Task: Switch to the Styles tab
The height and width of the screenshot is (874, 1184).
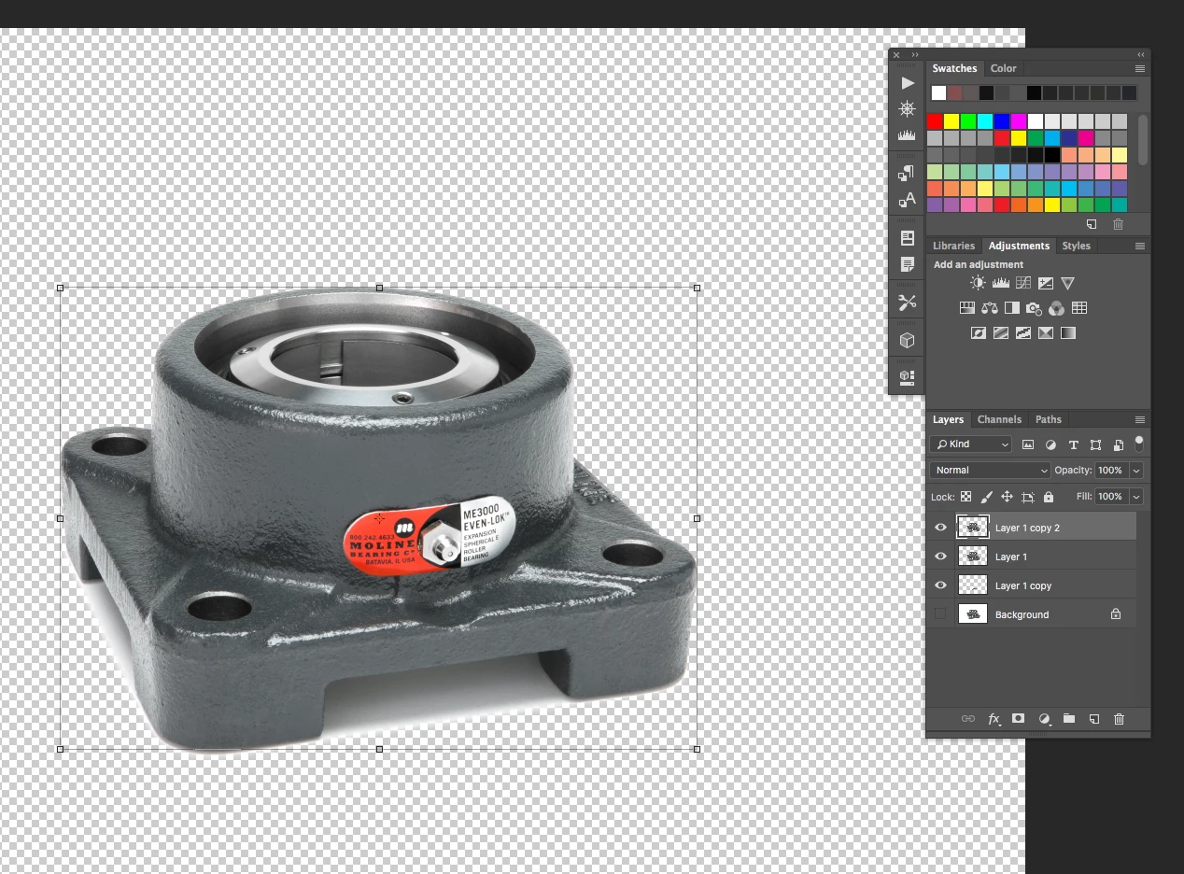Action: 1076,246
